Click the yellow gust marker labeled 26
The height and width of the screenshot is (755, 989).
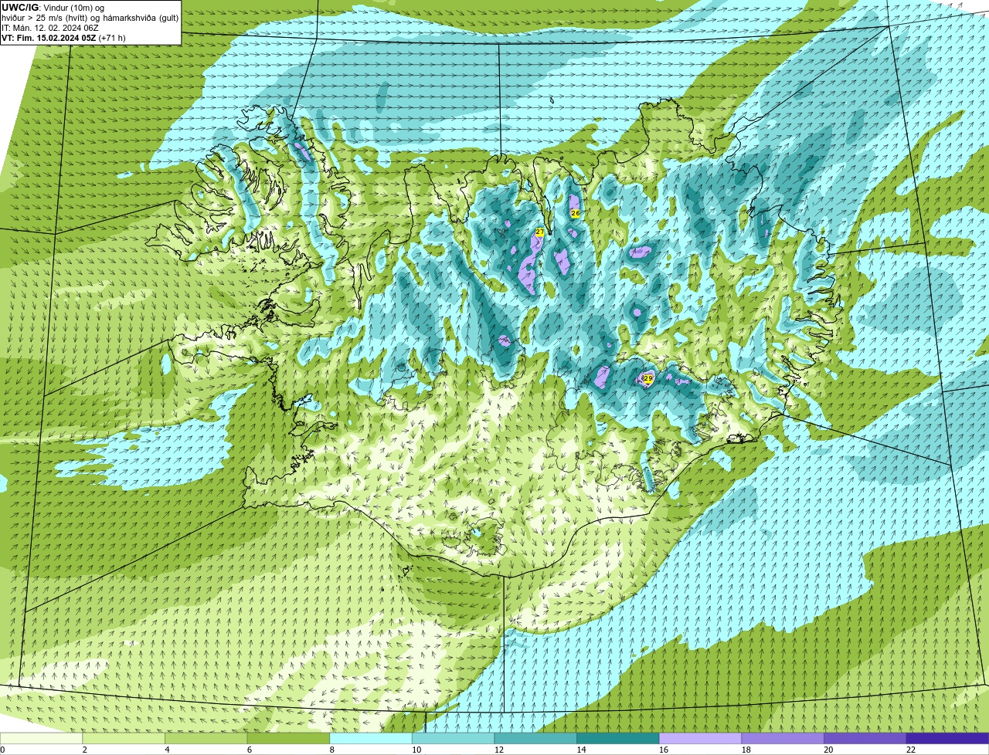(x=575, y=212)
